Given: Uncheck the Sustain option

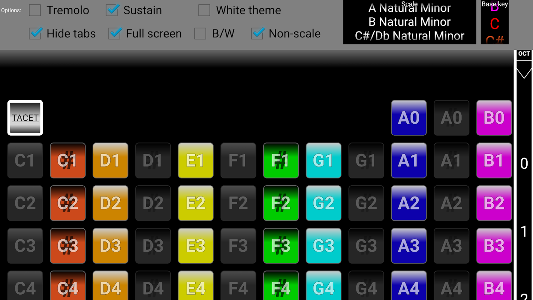Looking at the screenshot, I should (112, 10).
